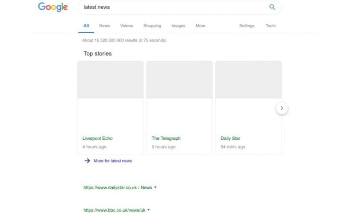Open The Telegraph story card thumbnail
Screen dimensions: 338x213
(x=179, y=80)
